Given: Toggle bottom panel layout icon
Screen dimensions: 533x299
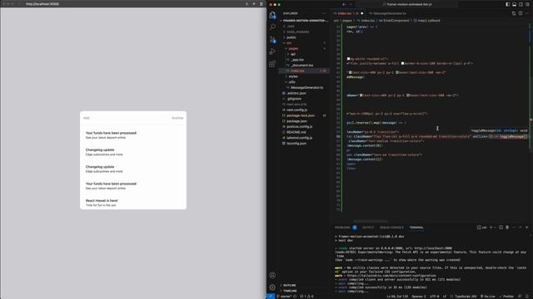Looking at the screenshot, I should [x=514, y=4].
